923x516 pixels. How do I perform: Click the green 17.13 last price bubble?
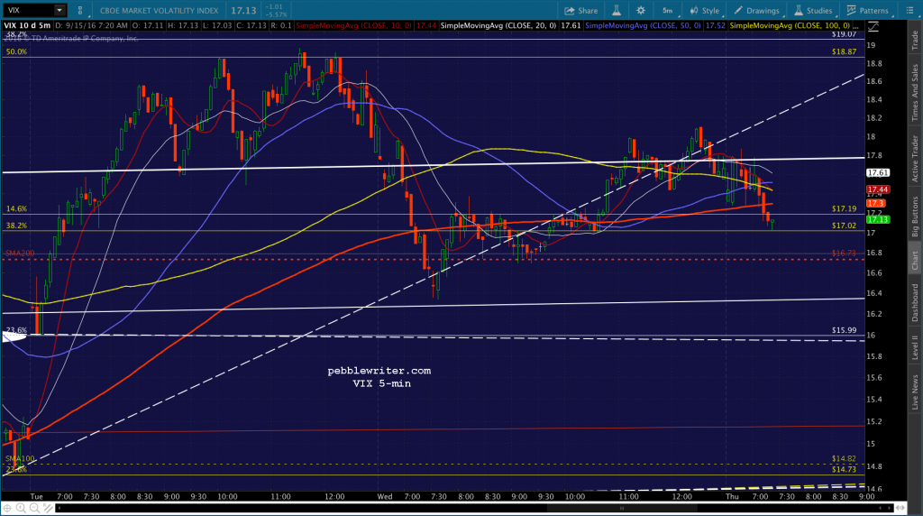(878, 220)
